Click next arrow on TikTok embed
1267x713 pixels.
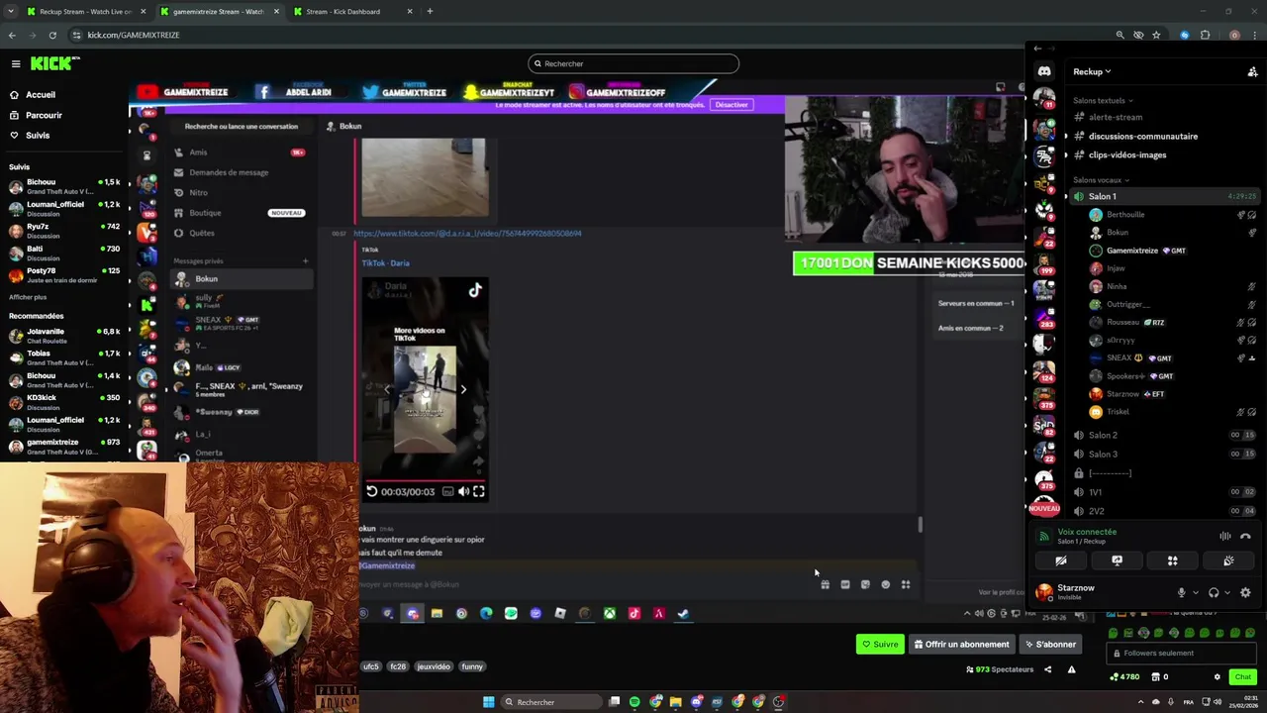tap(462, 389)
